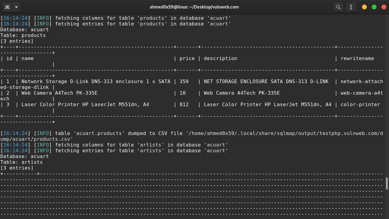This screenshot has height=219, width=389.
Task: Click the 'Web Camera A4Tech PK-335E' row
Action: pos(61,93)
